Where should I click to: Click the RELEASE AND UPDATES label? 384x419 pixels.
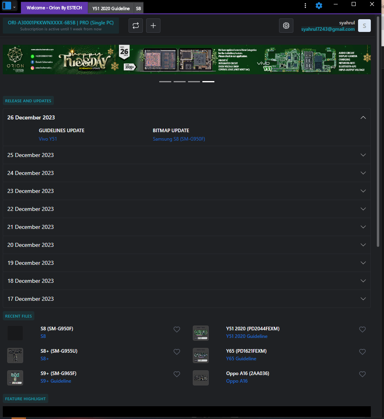tap(28, 101)
